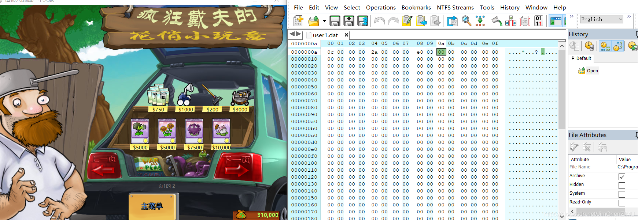Click the Save As icon with asterisk
The height and width of the screenshot is (221, 638).
pyautogui.click(x=349, y=21)
